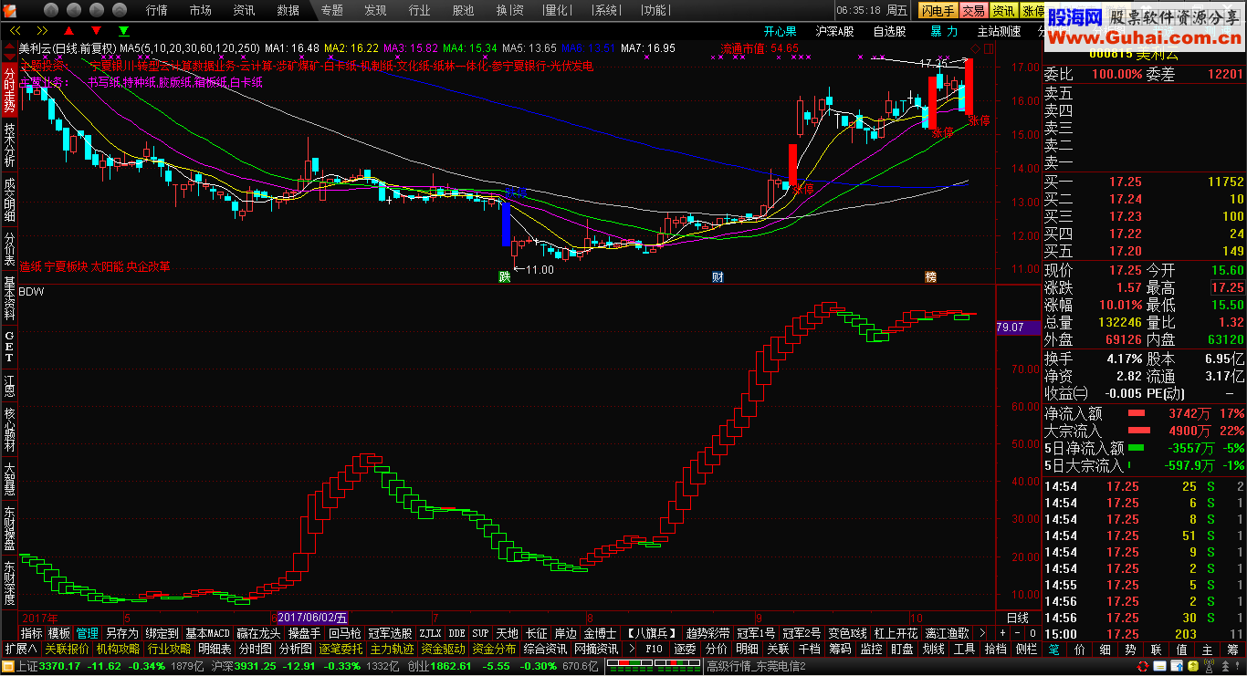
Task: Open the 数据 menu
Action: point(288,10)
